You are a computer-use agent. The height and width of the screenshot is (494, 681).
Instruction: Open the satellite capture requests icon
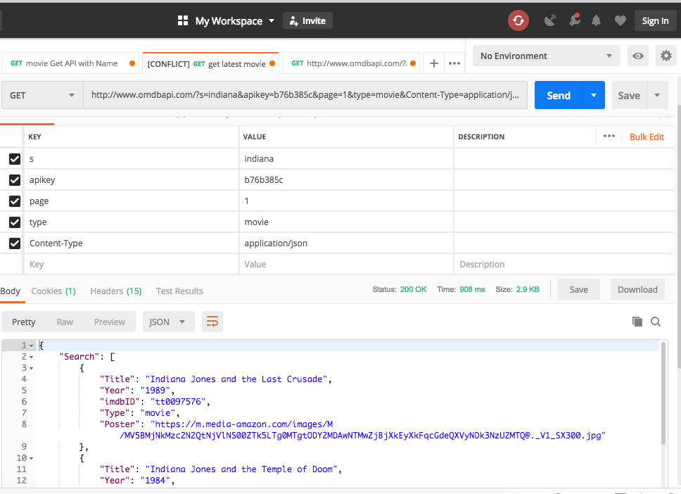coord(550,20)
